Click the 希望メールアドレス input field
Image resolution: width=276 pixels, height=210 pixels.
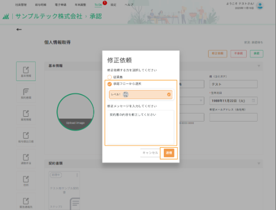click(233, 117)
